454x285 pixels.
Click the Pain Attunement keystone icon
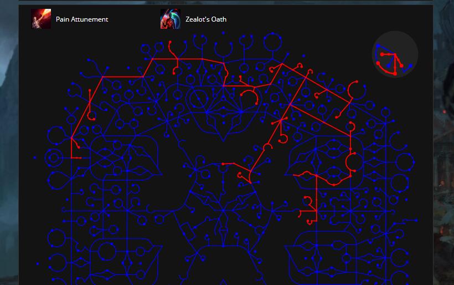[41, 19]
